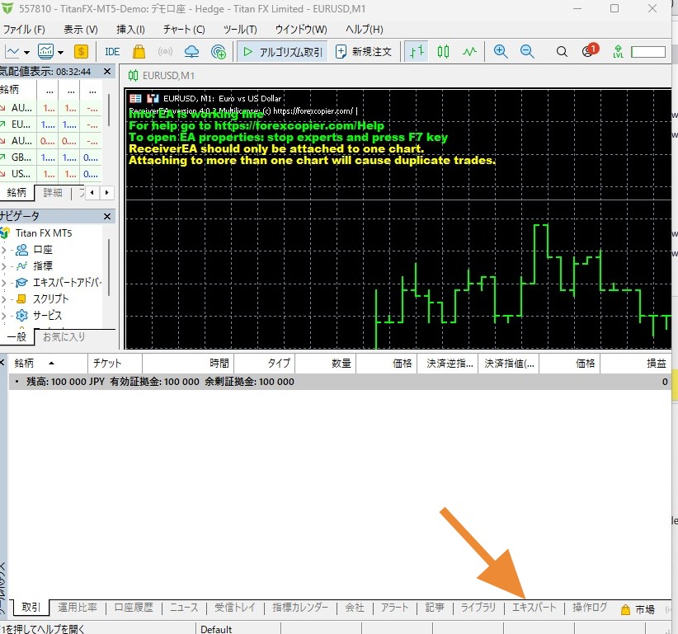Switch to line chart mode icon
678x634 pixels.
(x=469, y=52)
